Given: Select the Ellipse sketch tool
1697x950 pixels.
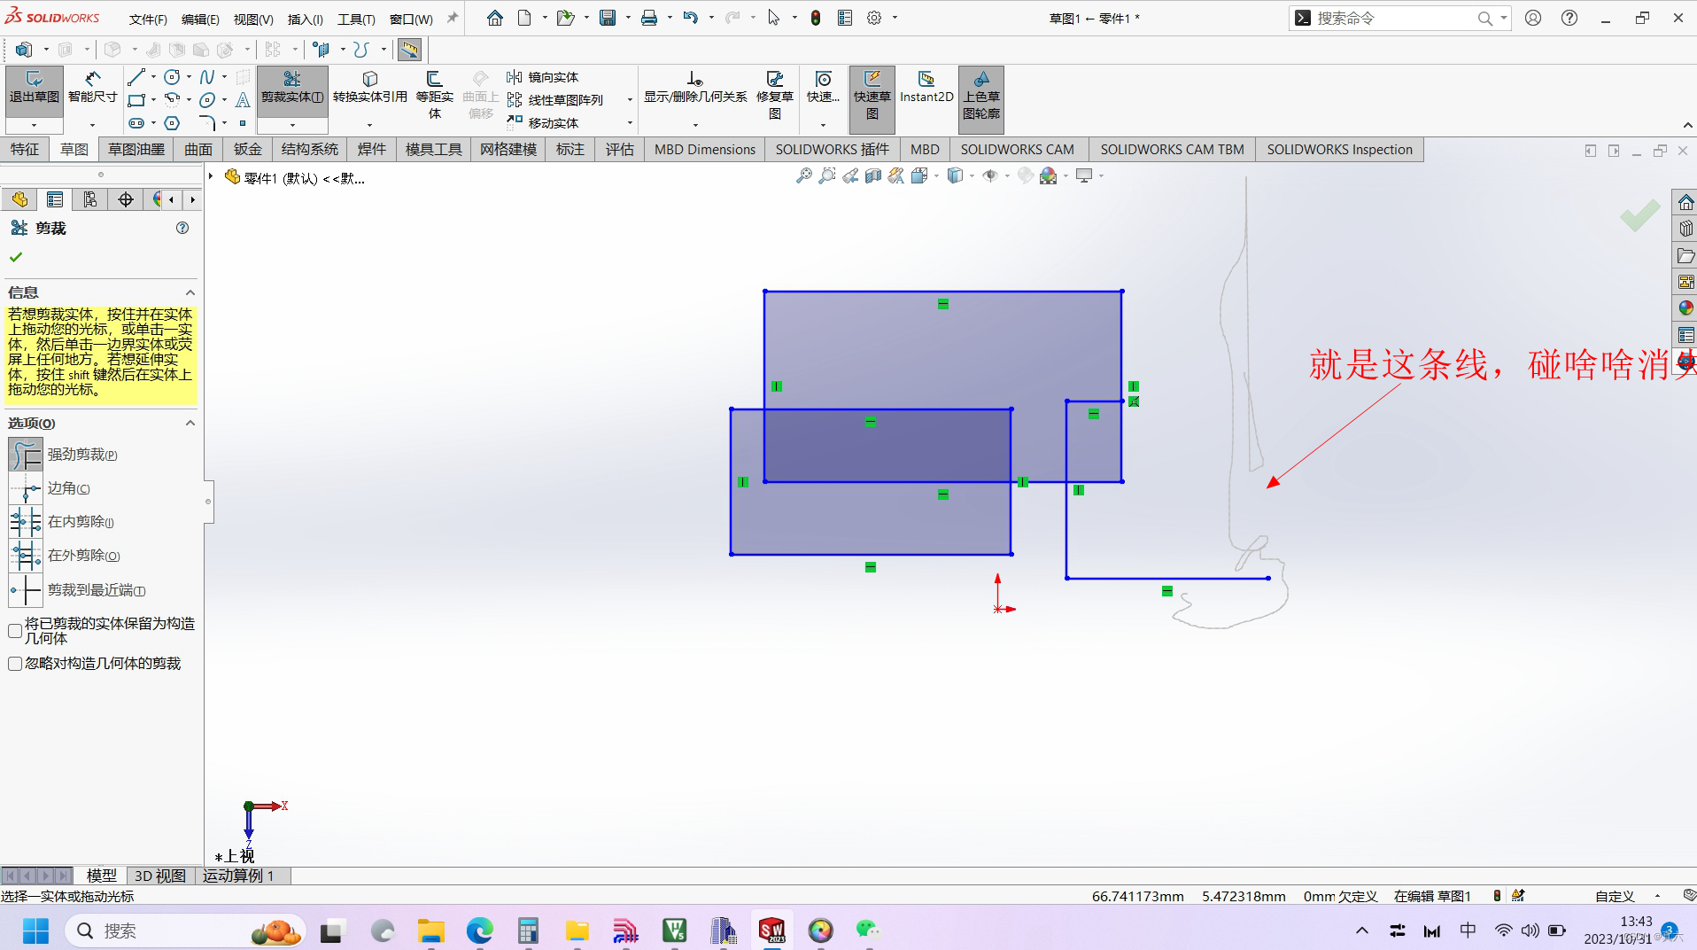Looking at the screenshot, I should click(x=207, y=100).
